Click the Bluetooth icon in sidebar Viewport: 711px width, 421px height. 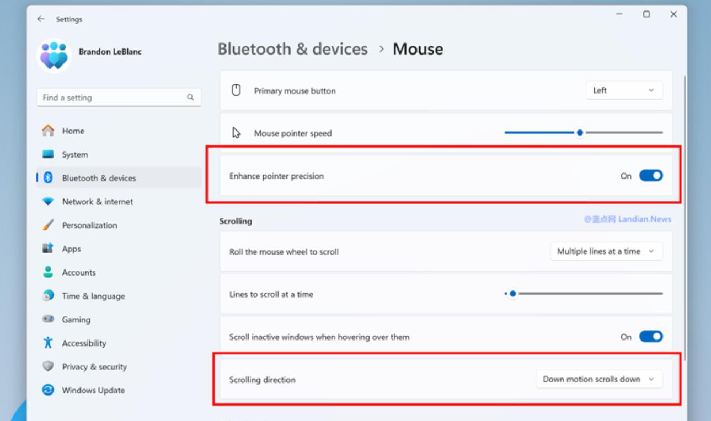(x=48, y=178)
